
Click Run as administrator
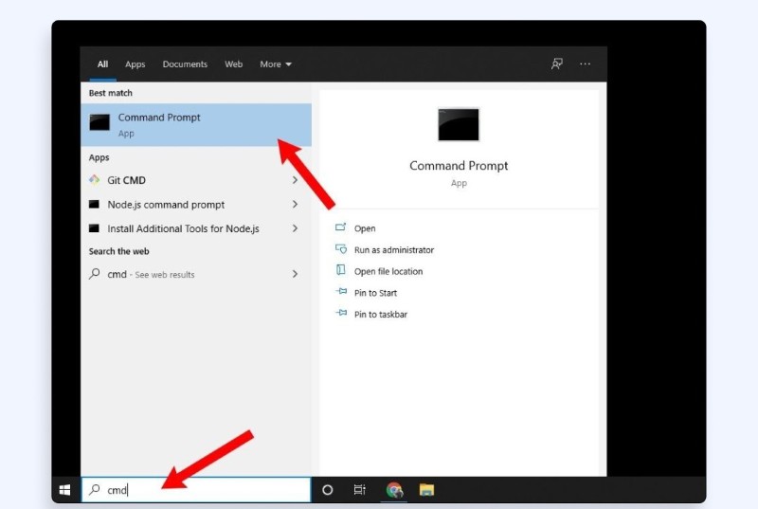[393, 250]
